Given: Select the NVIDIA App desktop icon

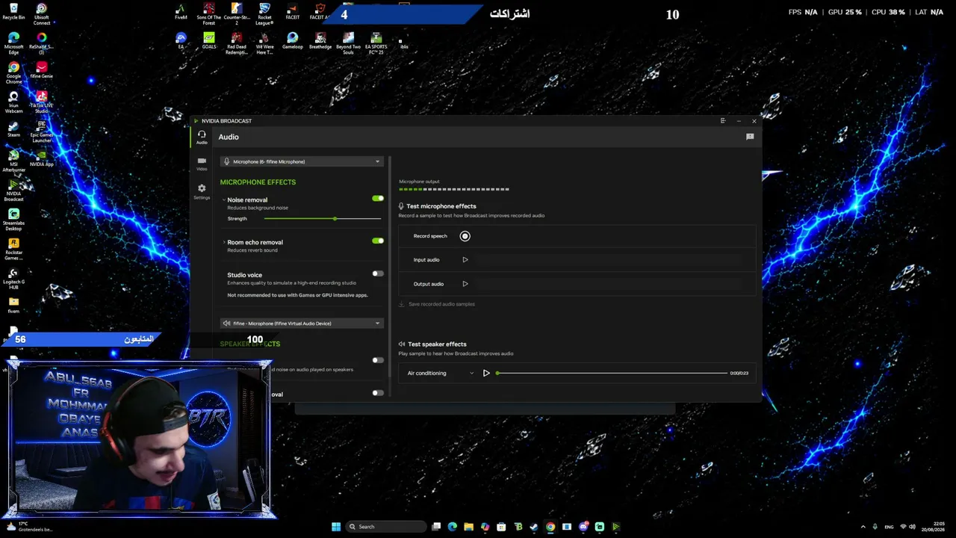Looking at the screenshot, I should point(42,158).
